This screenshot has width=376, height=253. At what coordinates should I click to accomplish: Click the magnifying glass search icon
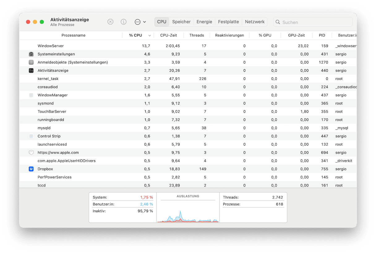[x=278, y=22]
